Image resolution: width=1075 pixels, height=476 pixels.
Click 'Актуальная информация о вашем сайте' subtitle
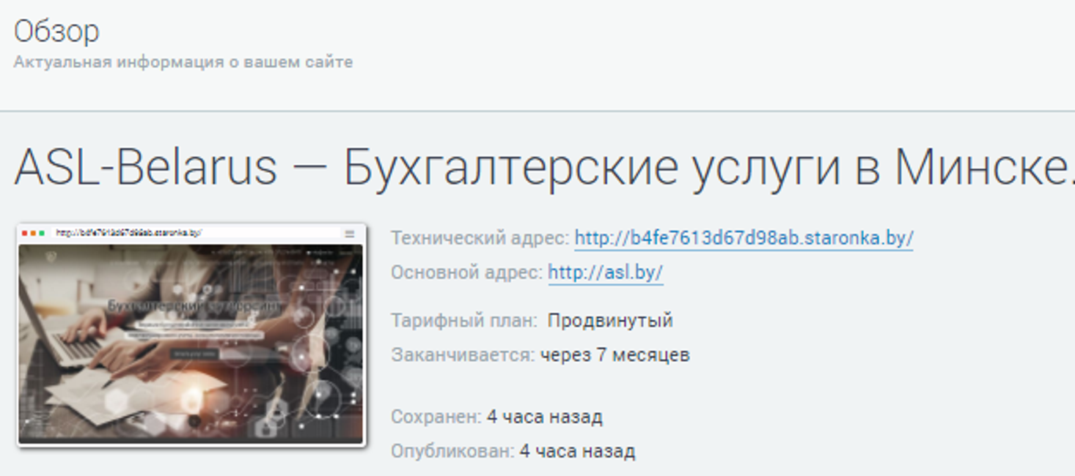183,62
